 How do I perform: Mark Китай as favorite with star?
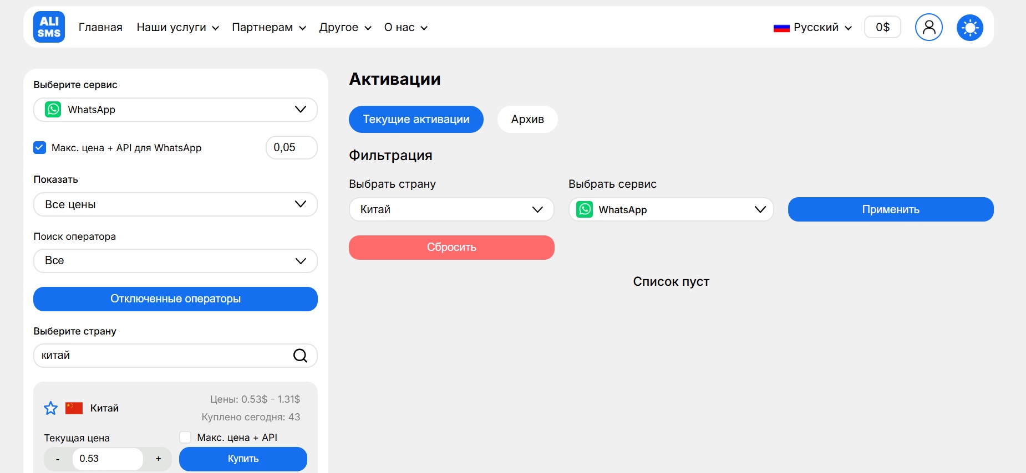(50, 408)
